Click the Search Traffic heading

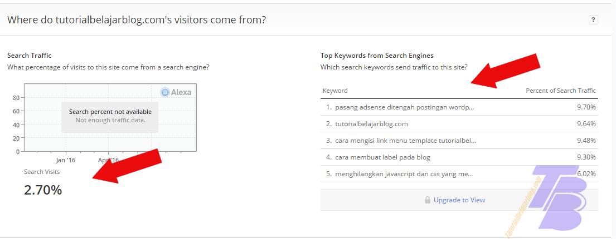coord(29,56)
